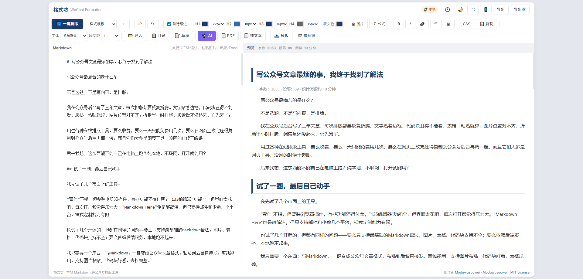Apply bold with the B button

[399, 24]
